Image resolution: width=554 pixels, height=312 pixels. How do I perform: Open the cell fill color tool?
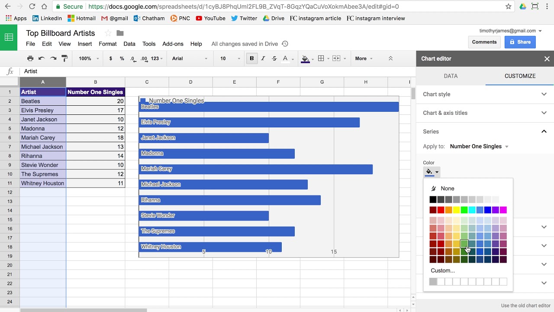pos(308,58)
